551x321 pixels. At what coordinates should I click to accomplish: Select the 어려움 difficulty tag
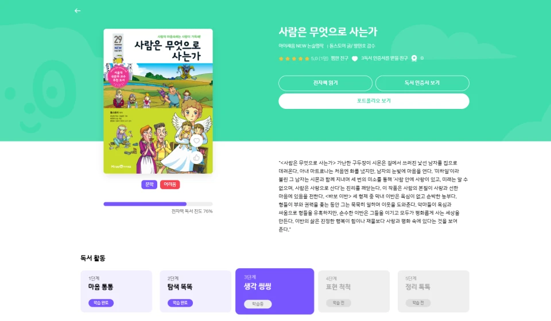click(170, 185)
